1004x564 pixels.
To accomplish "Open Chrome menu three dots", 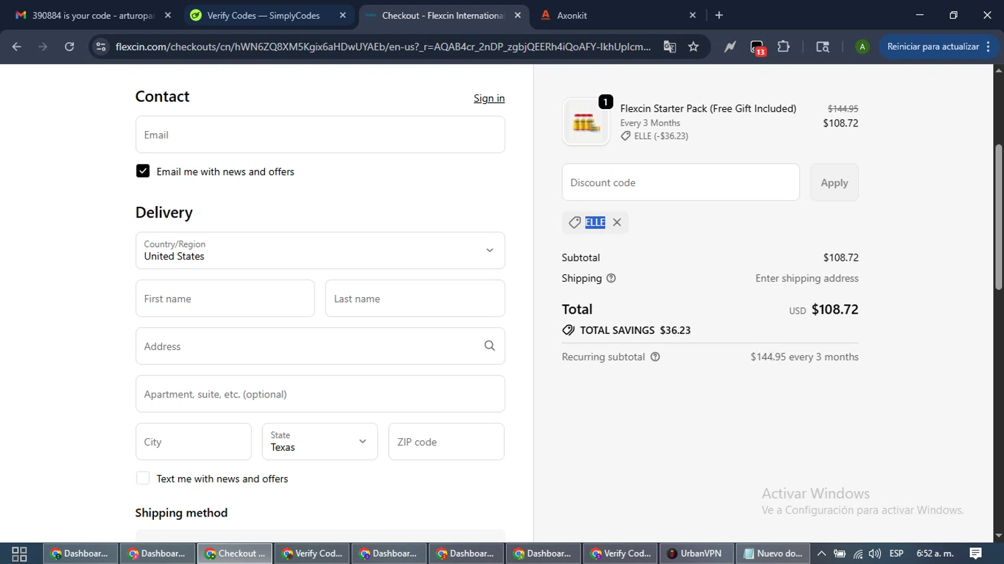I will [989, 47].
